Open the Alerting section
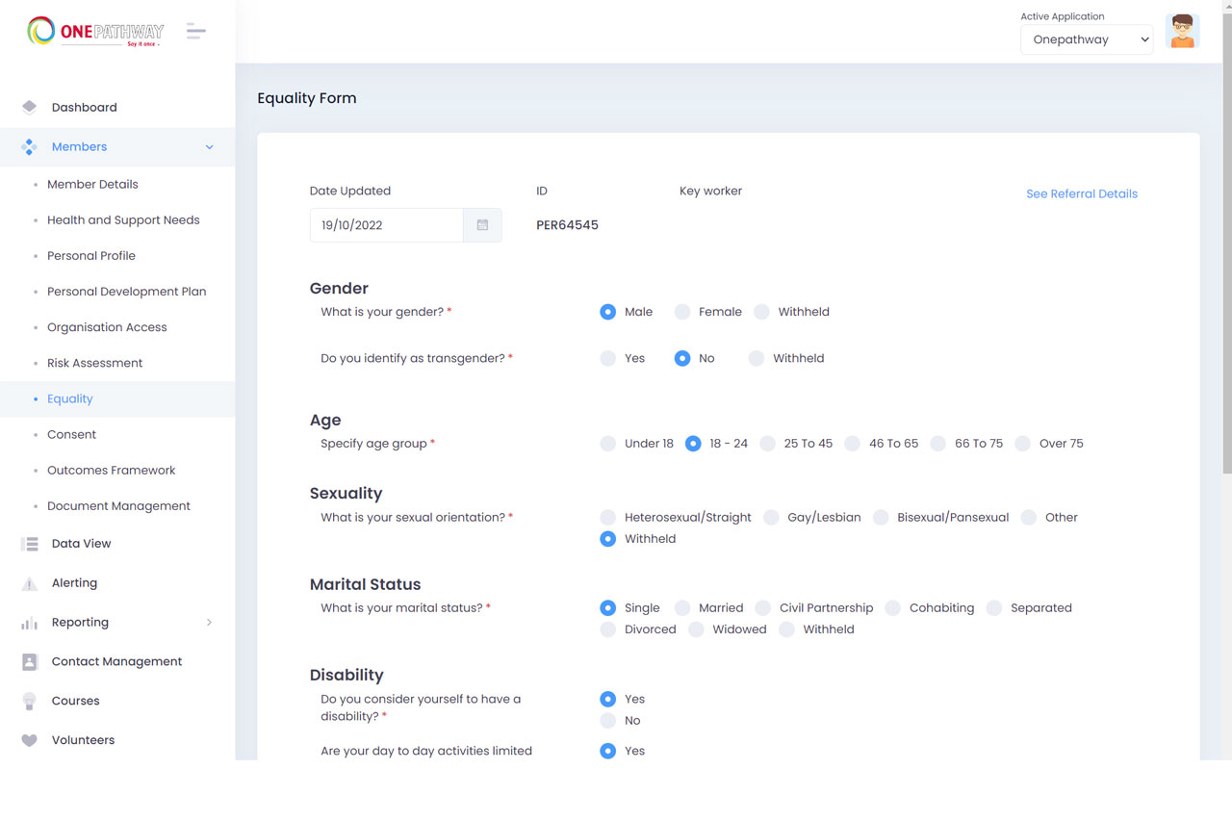The width and height of the screenshot is (1232, 821). click(74, 583)
